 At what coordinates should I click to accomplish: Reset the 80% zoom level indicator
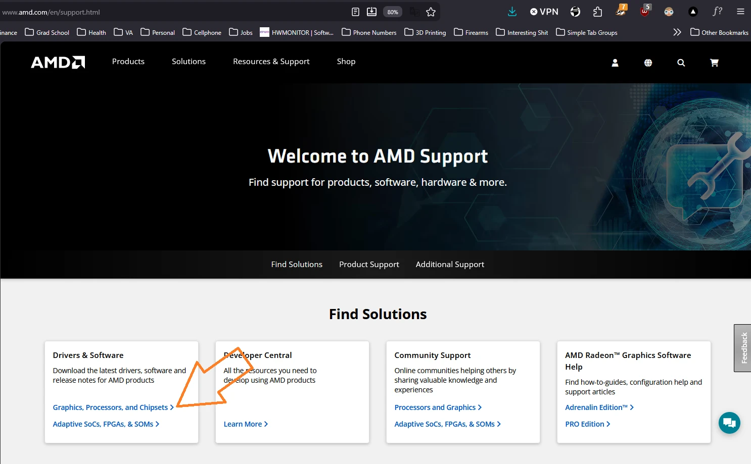[x=393, y=12]
